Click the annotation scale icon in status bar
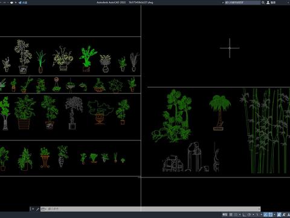 (284, 214)
